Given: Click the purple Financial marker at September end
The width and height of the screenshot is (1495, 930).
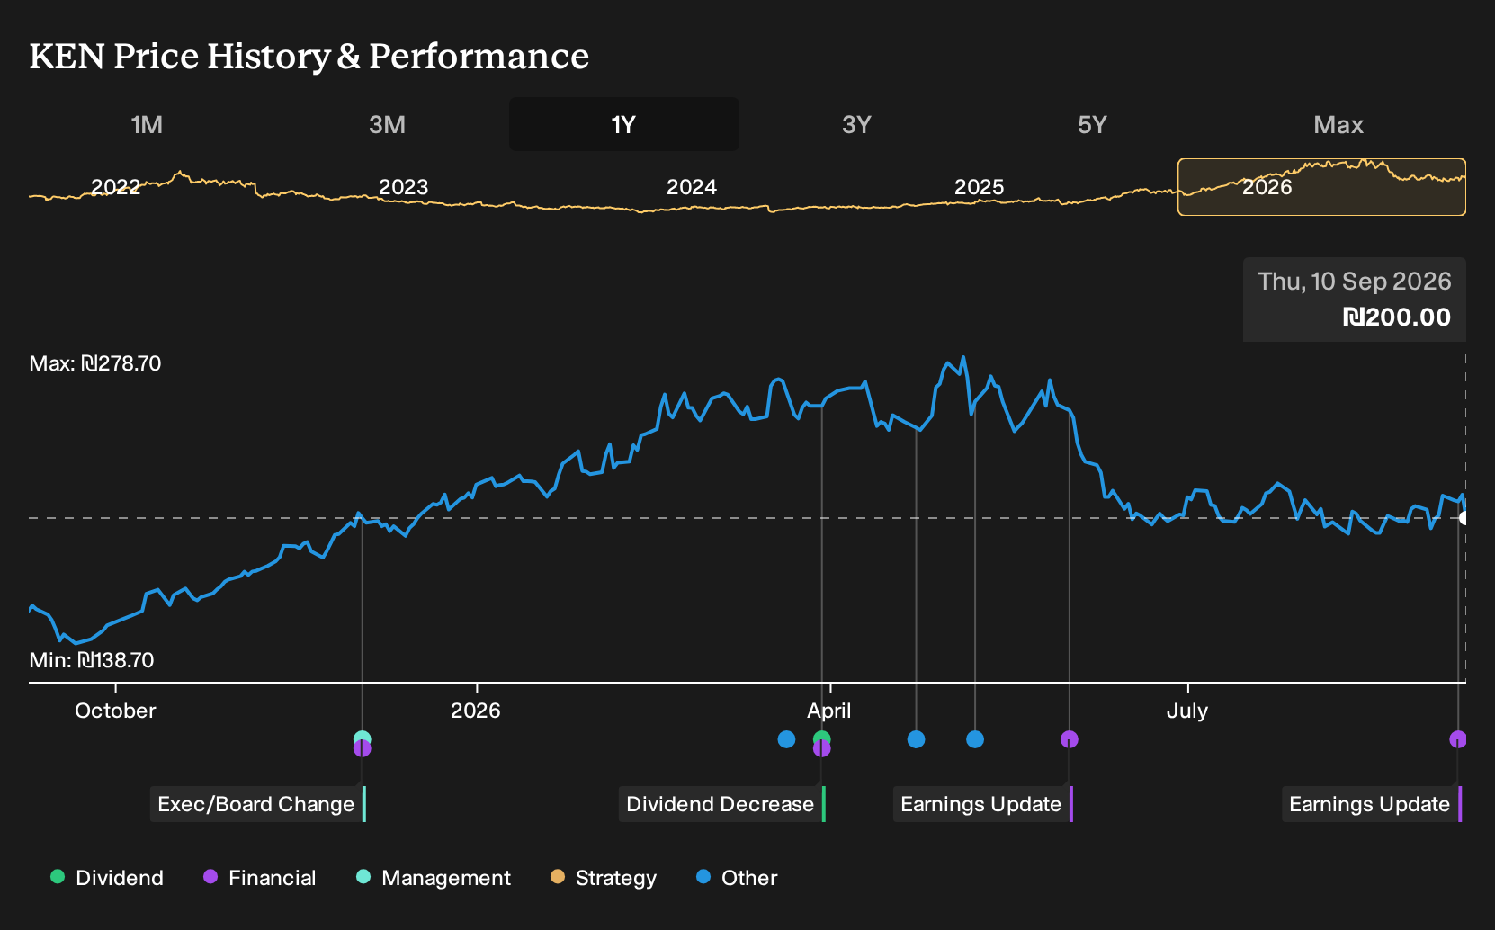Looking at the screenshot, I should tap(1458, 739).
